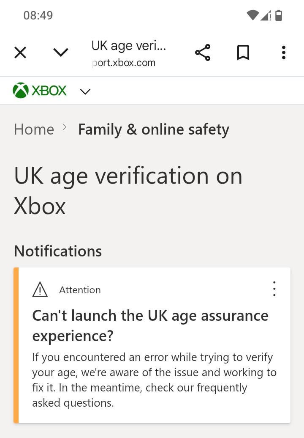Share this page using the share icon
304x438 pixels.
point(203,53)
